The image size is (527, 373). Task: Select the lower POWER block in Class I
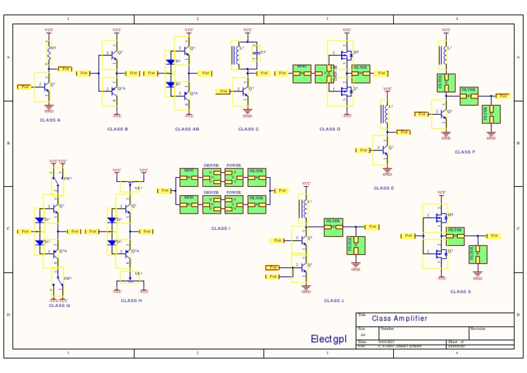click(234, 205)
